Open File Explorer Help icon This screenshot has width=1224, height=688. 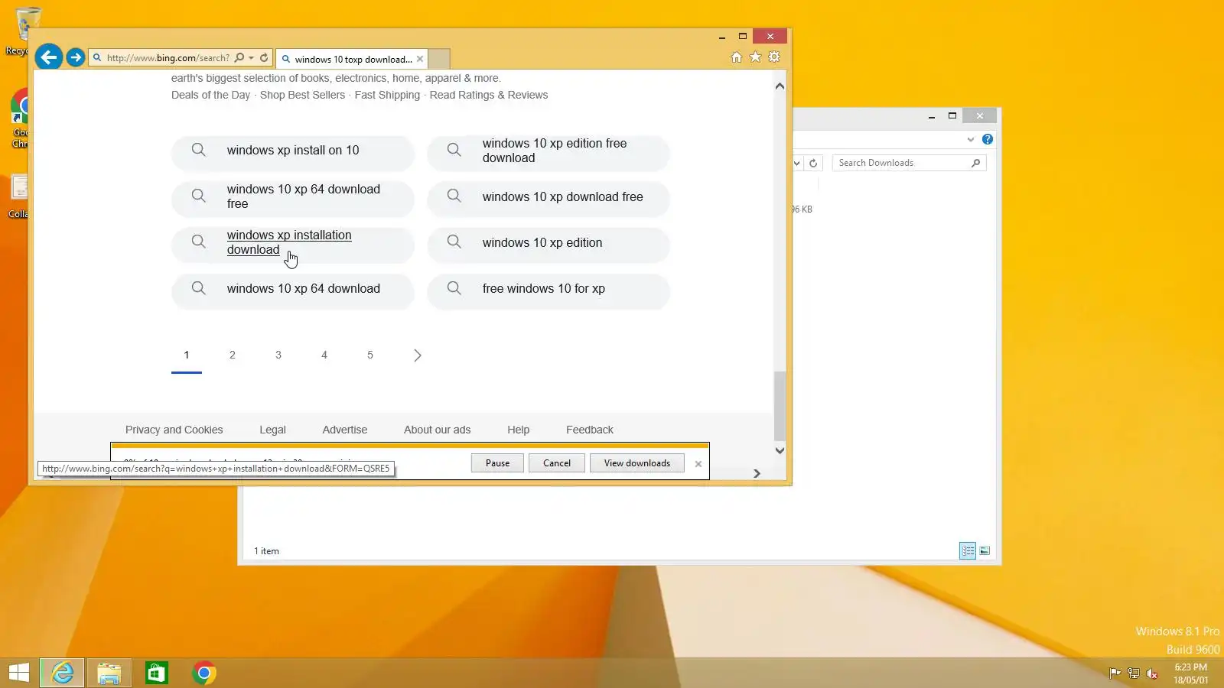(x=988, y=139)
